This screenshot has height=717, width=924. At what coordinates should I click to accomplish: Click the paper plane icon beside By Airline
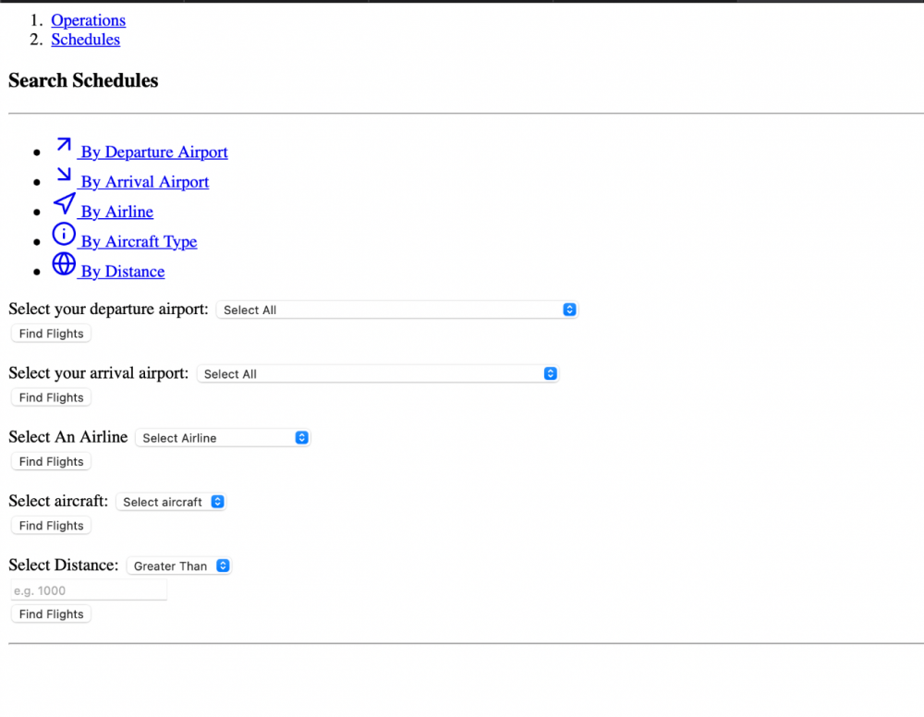(64, 204)
